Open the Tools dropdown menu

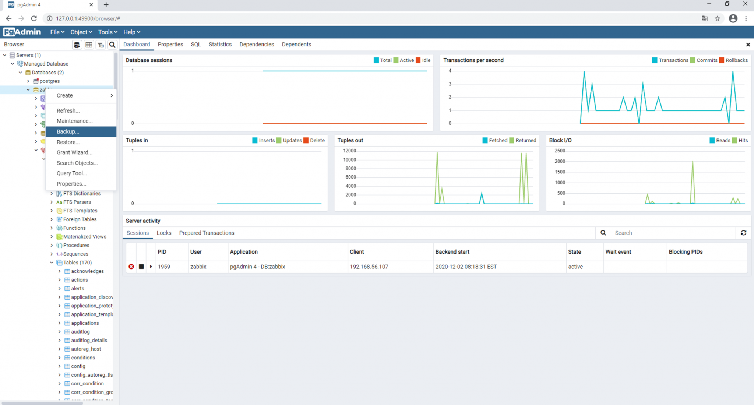(107, 32)
